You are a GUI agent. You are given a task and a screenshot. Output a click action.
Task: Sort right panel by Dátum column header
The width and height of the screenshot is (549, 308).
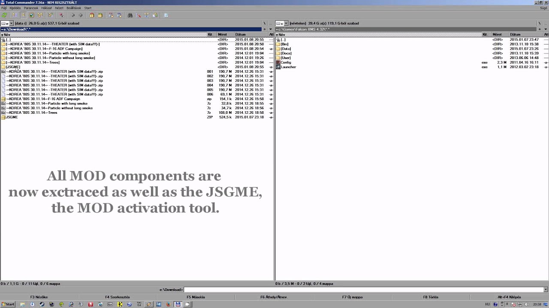pyautogui.click(x=526, y=34)
